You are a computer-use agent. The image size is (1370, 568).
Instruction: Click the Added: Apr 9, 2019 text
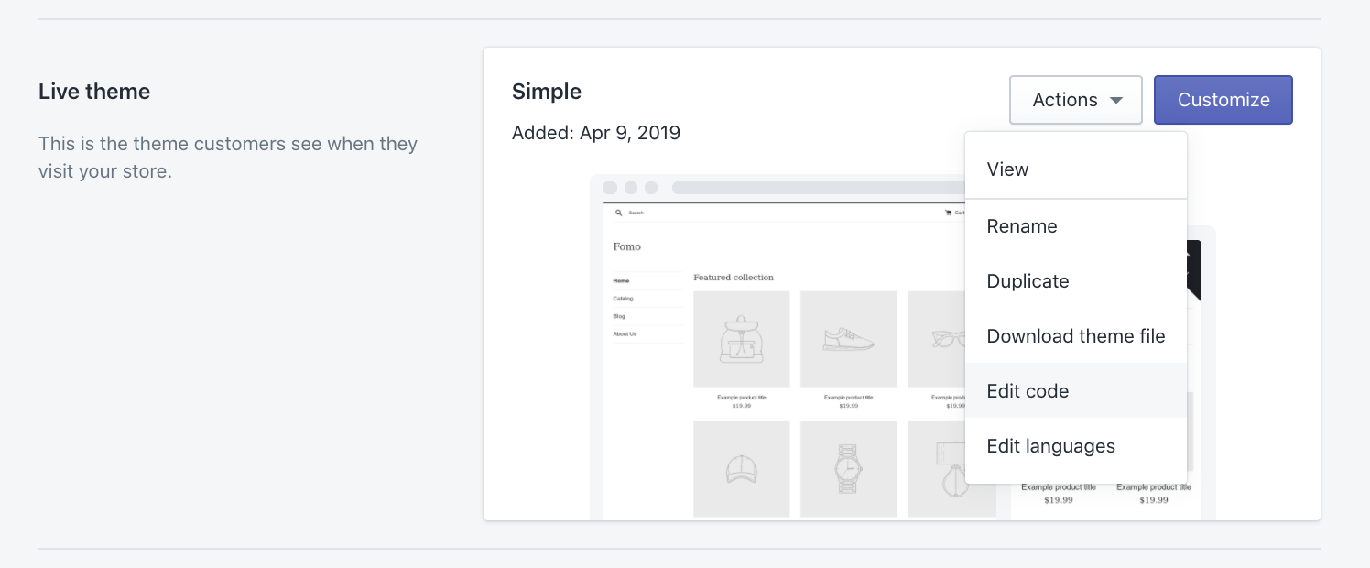[596, 133]
